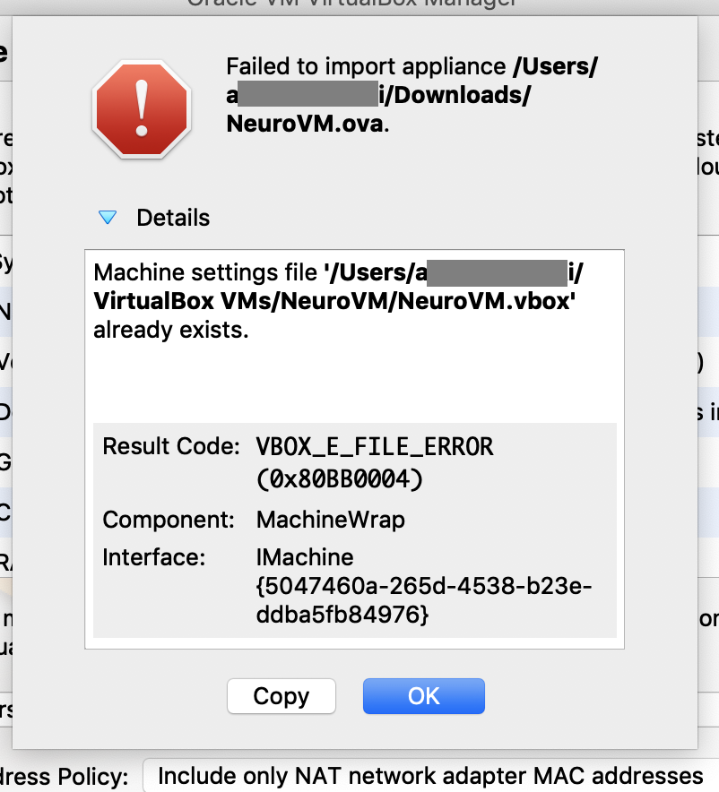The height and width of the screenshot is (792, 719).
Task: Click the red error stop-sign icon
Action: tap(142, 109)
